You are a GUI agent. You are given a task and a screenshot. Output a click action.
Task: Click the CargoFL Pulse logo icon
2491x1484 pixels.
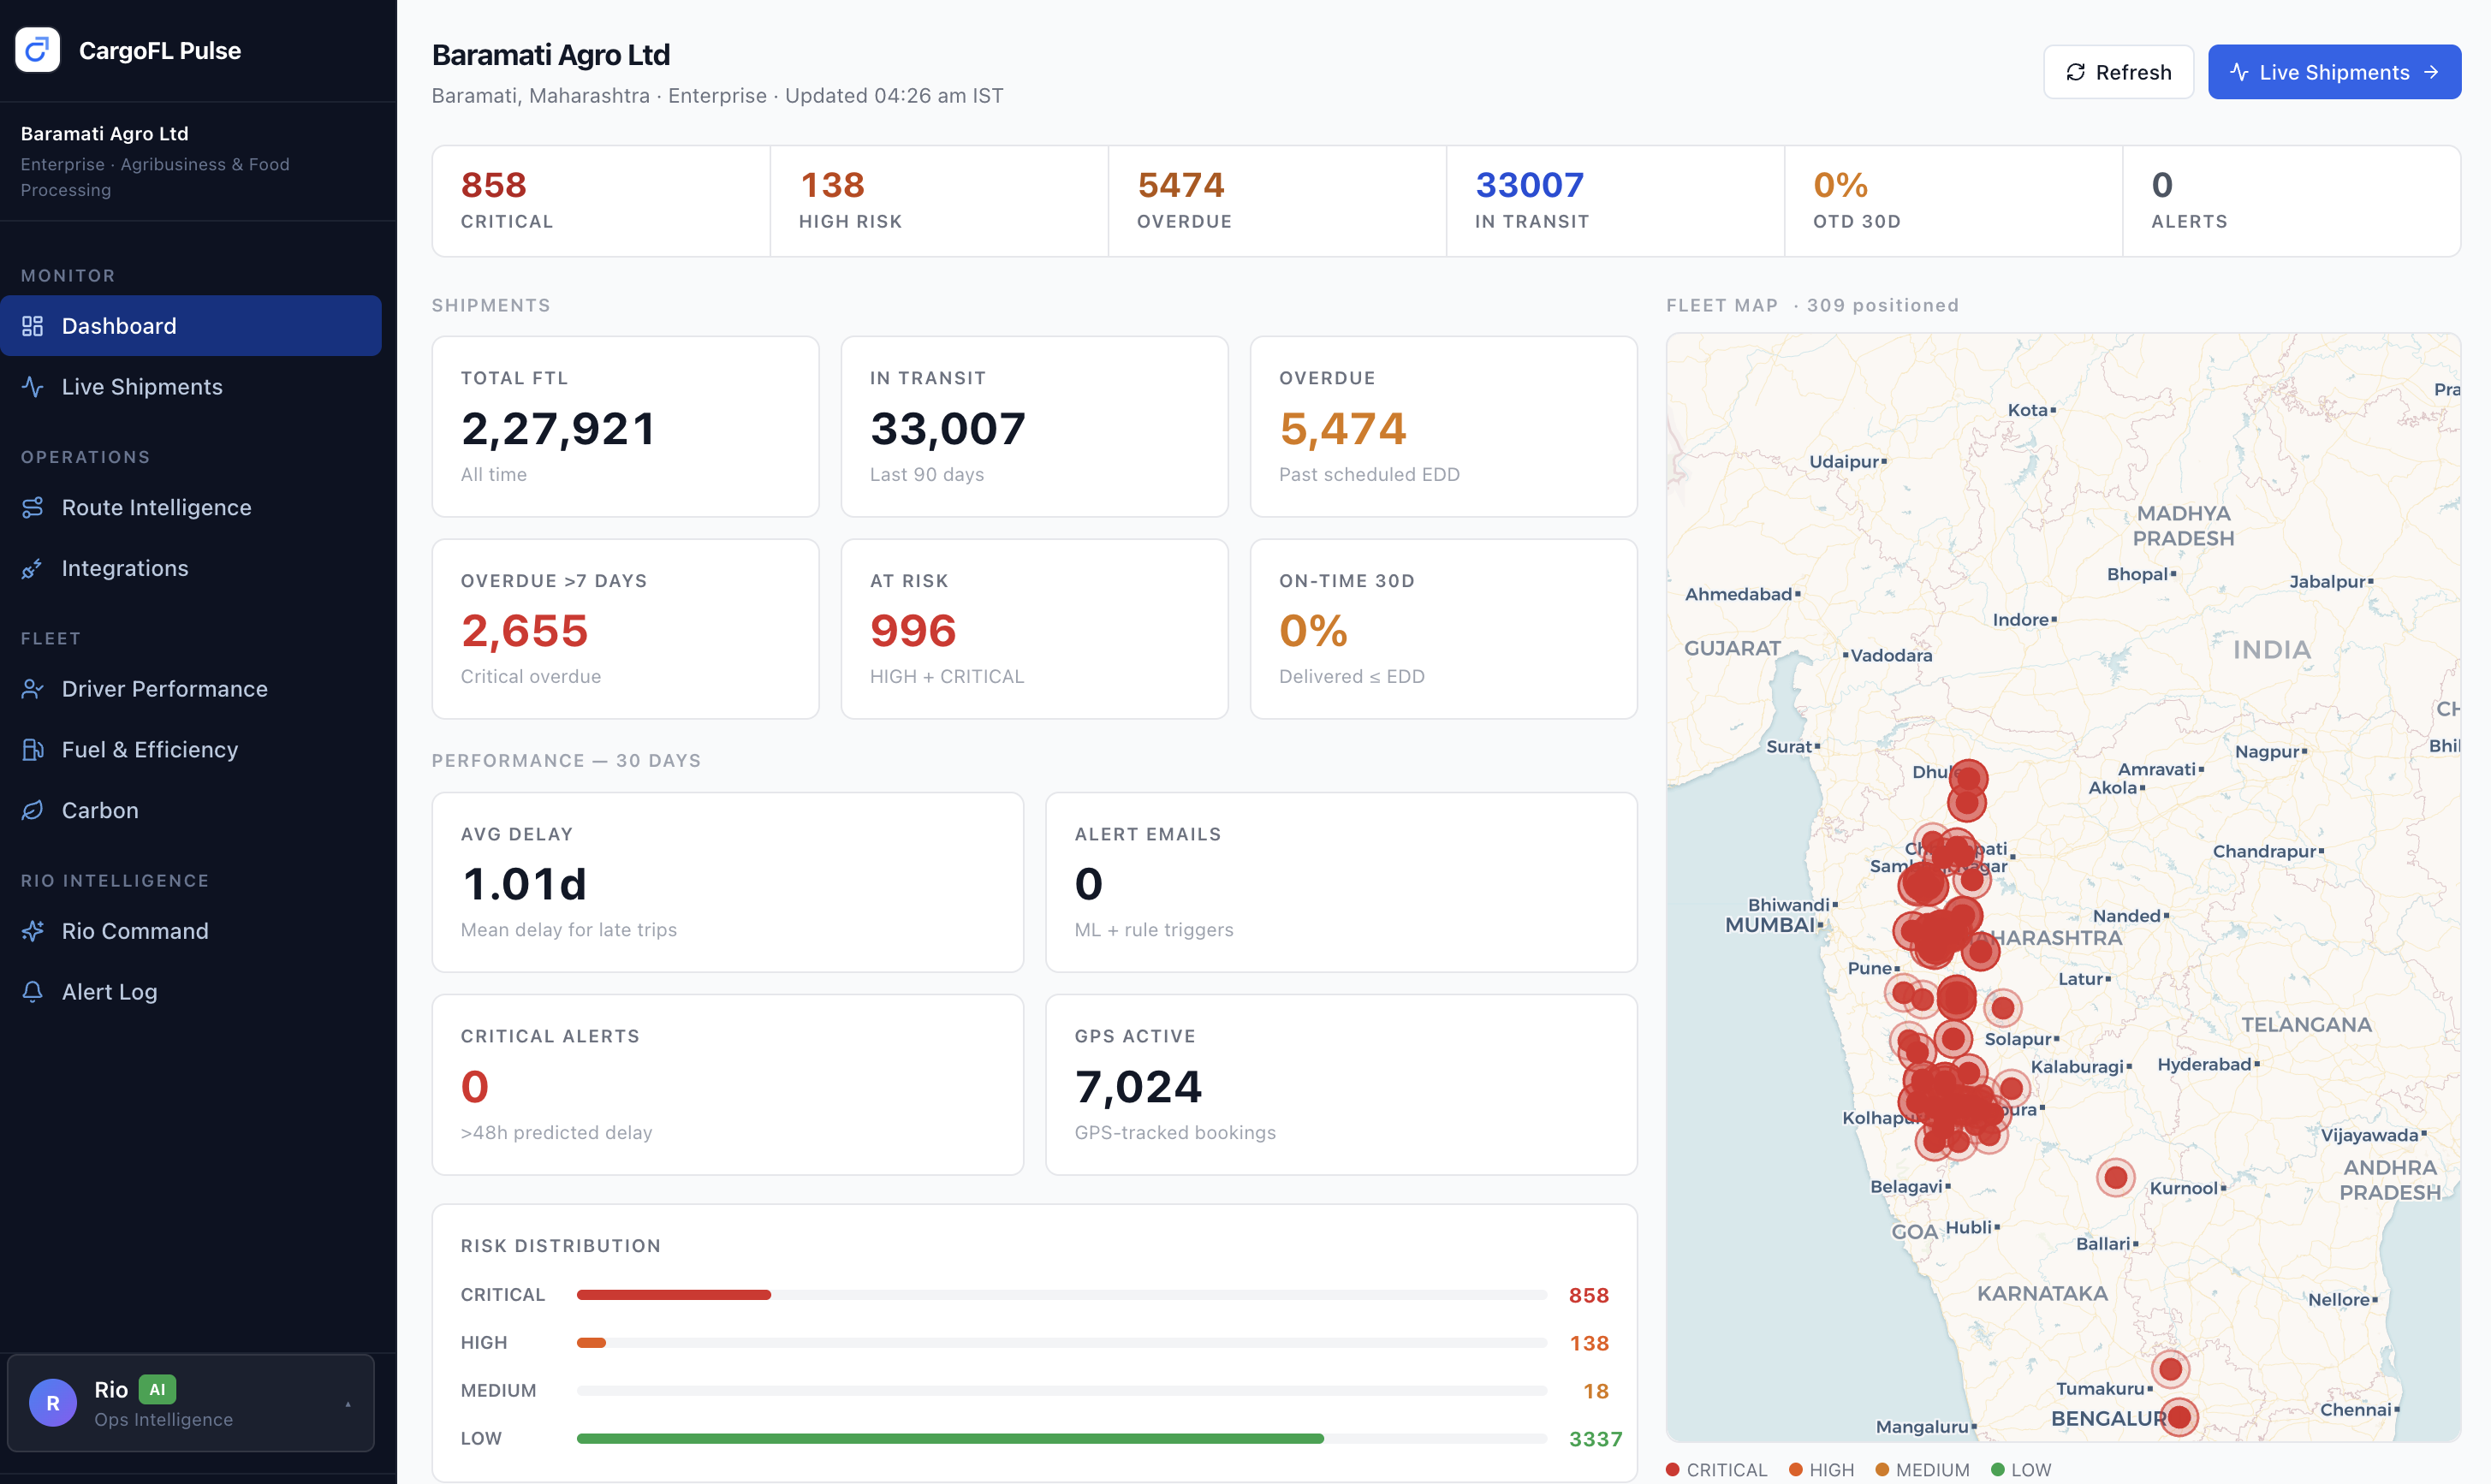point(38,50)
